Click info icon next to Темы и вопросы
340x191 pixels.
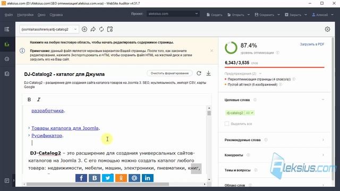pyautogui.click(x=256, y=170)
